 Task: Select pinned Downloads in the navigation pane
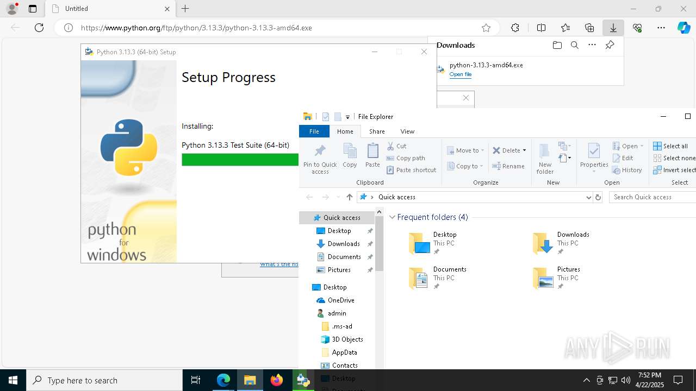coord(344,244)
